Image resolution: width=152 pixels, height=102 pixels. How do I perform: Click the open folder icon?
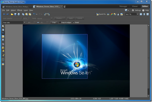click(x=12, y=14)
